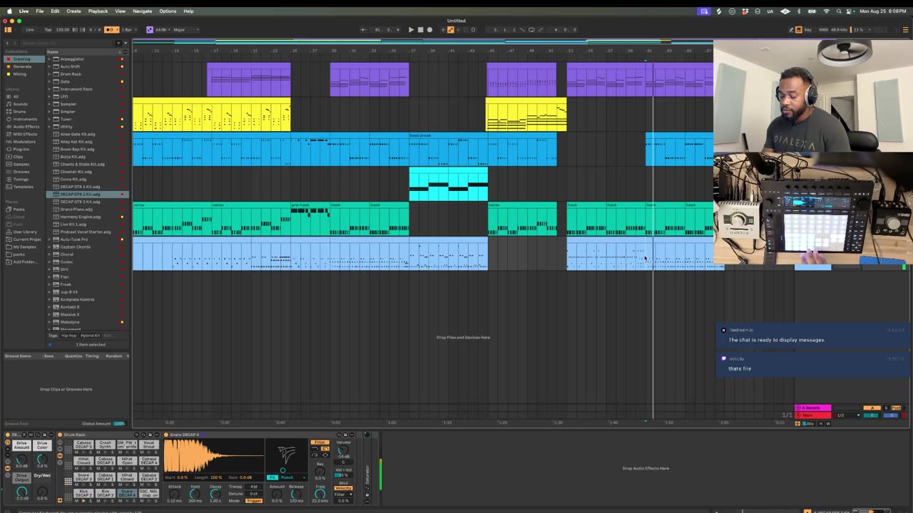Open User Library under Places
Screen dimensions: 913x513
[25, 232]
